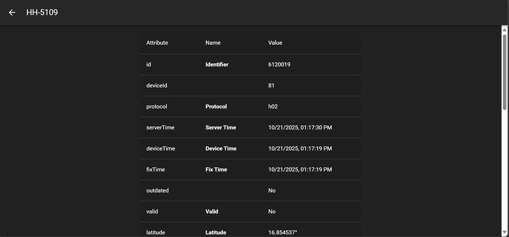Click the HH-5109 page title
The height and width of the screenshot is (237, 509).
42,12
